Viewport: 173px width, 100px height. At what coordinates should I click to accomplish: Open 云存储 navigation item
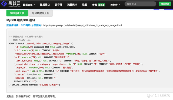pos(58,5)
